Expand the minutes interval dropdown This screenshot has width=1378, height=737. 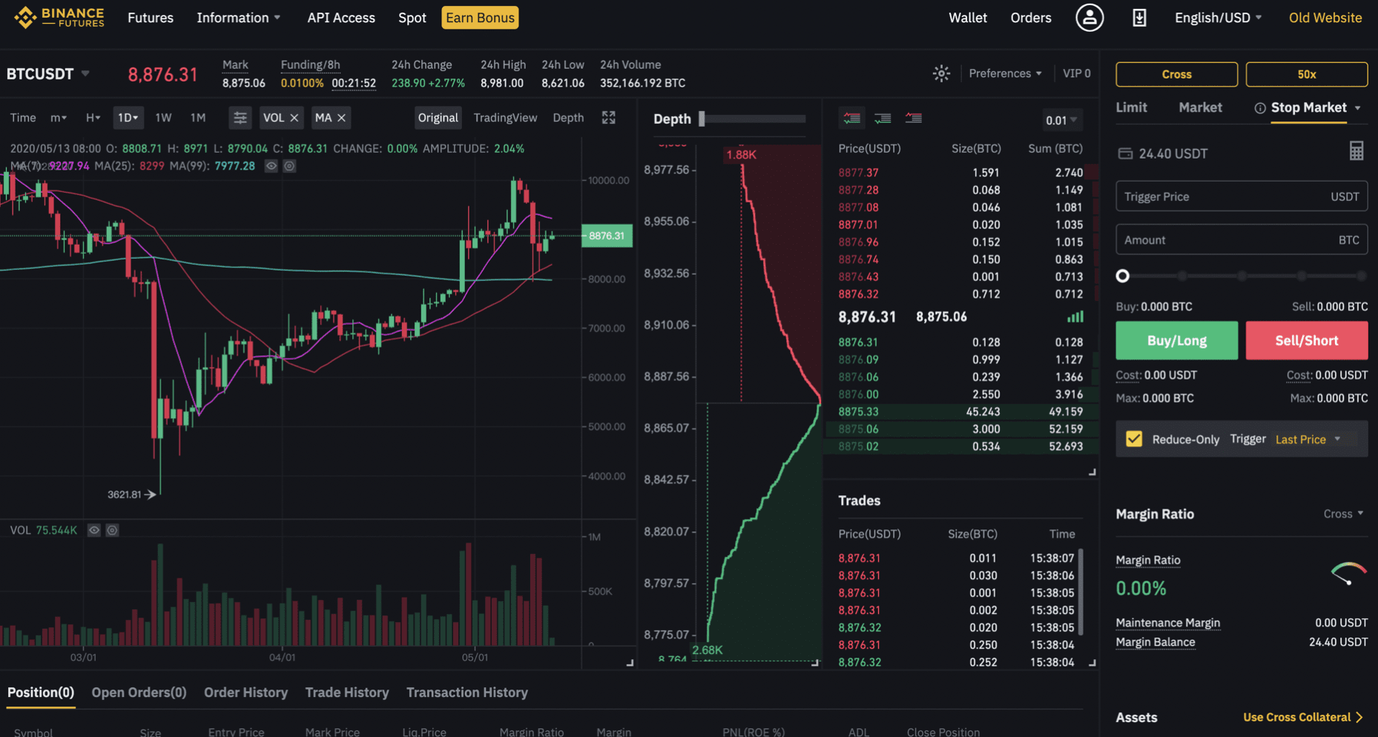click(x=59, y=118)
